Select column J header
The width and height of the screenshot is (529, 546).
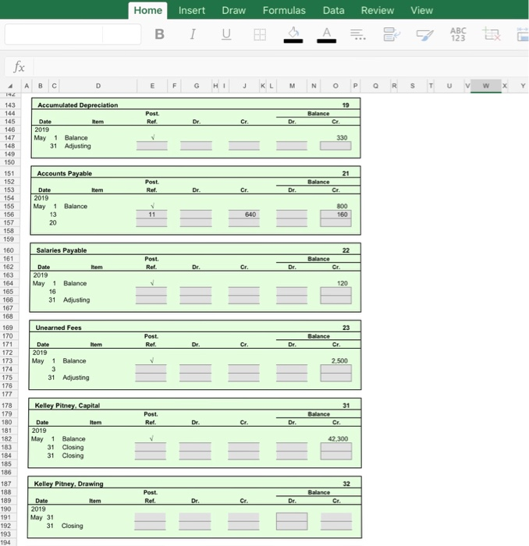(x=244, y=86)
